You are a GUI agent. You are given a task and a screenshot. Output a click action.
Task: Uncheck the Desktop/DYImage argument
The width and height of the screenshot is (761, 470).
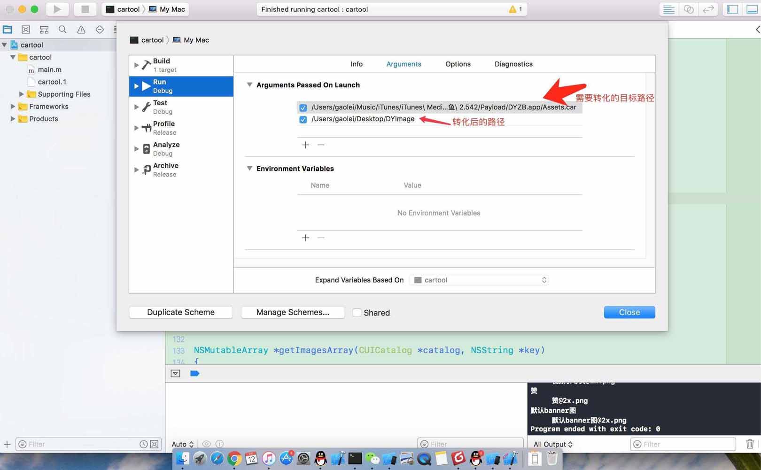pyautogui.click(x=303, y=119)
